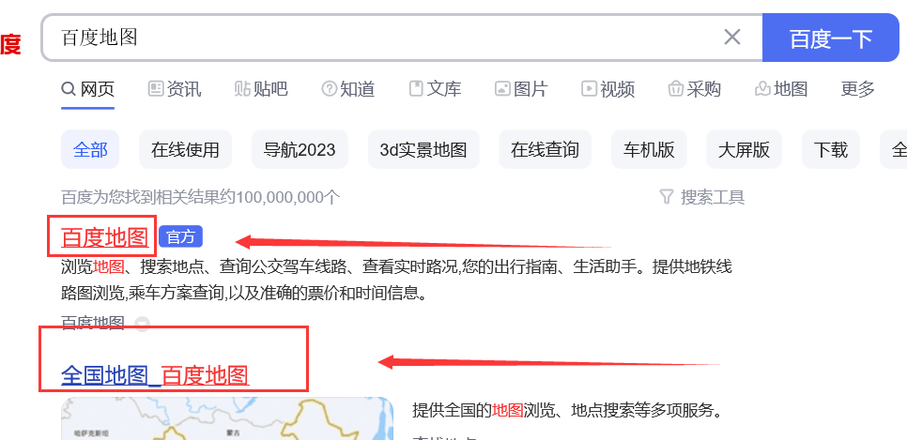This screenshot has width=907, height=440.
Task: Click the 百度一下 search button
Action: coord(831,38)
